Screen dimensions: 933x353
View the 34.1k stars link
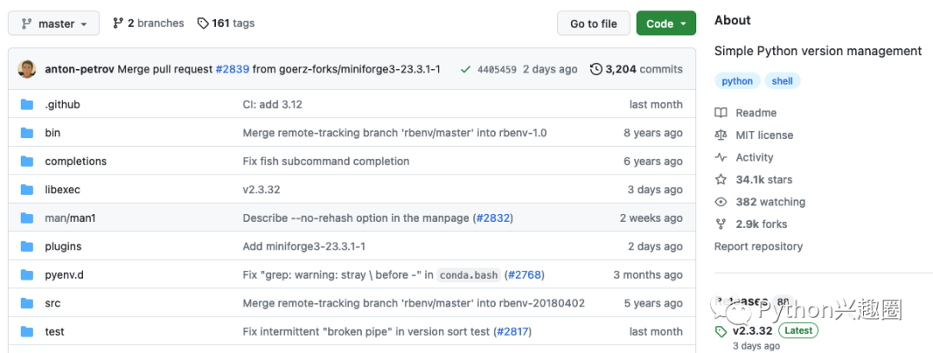pos(764,180)
